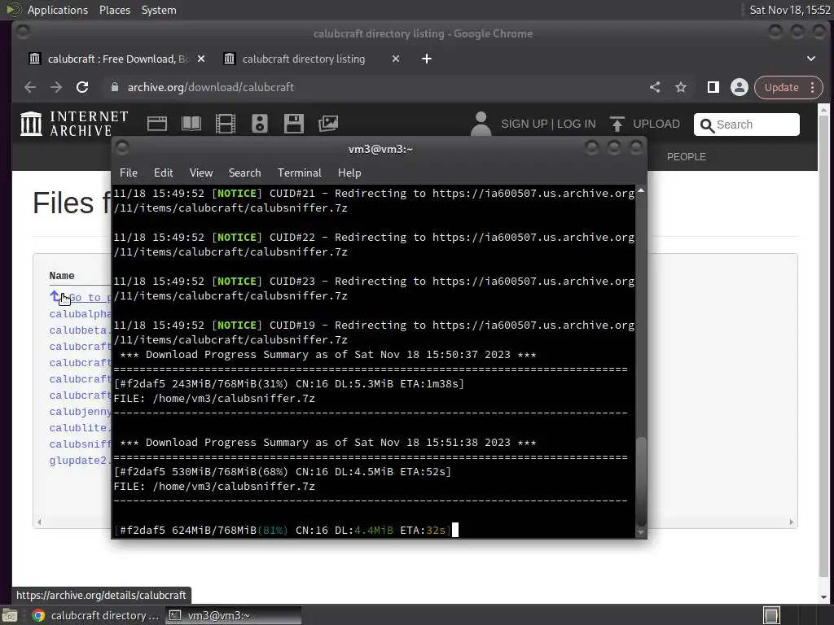Click the listing horizontal scroll left arrow
The image size is (834, 625).
coord(39,522)
